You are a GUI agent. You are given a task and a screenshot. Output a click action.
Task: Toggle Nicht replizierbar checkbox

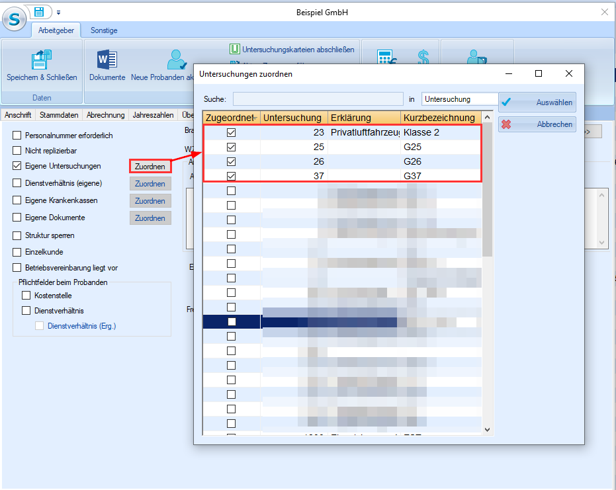pyautogui.click(x=17, y=151)
